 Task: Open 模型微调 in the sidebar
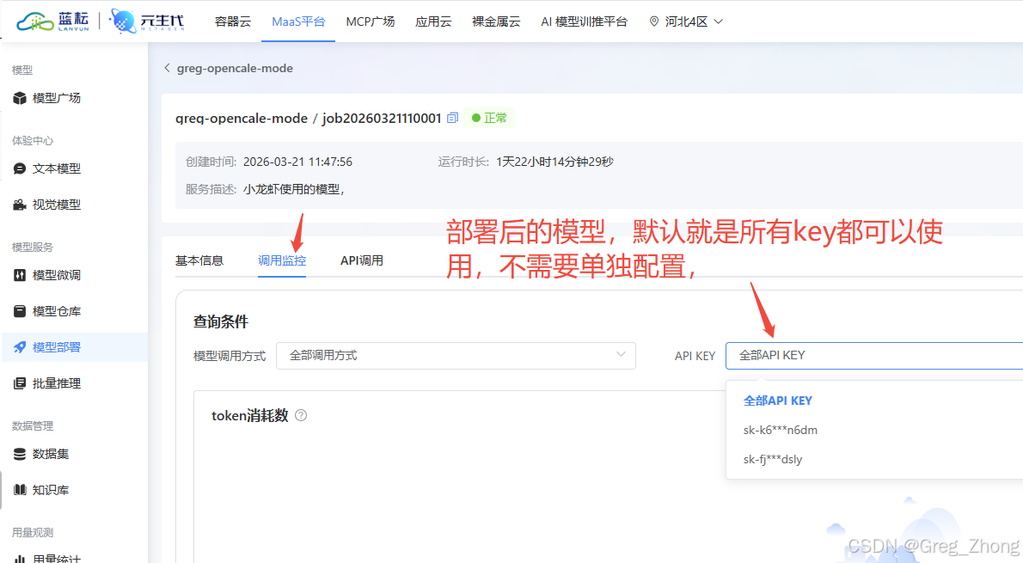[x=57, y=275]
